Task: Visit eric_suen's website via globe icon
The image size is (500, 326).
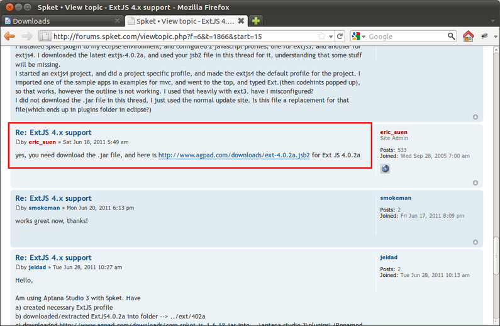Action: pos(386,168)
